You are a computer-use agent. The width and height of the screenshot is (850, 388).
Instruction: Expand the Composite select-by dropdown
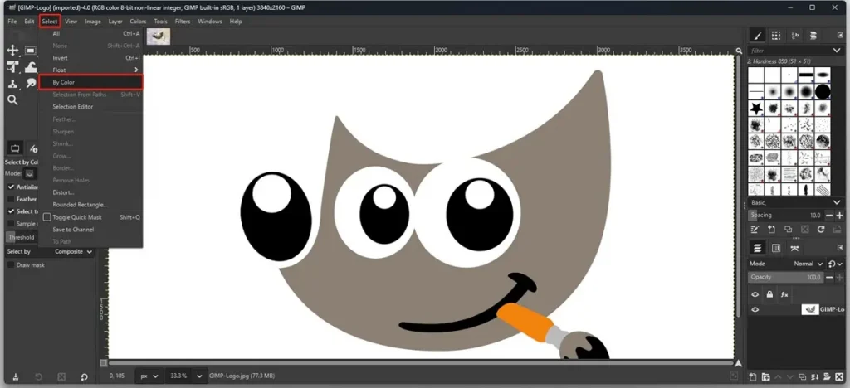pyautogui.click(x=73, y=251)
